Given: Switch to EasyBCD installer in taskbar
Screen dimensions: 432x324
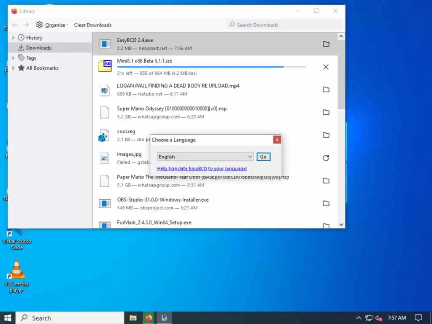Looking at the screenshot, I should (x=165, y=318).
